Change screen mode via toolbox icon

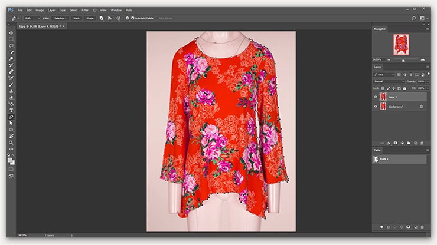pyautogui.click(x=11, y=176)
